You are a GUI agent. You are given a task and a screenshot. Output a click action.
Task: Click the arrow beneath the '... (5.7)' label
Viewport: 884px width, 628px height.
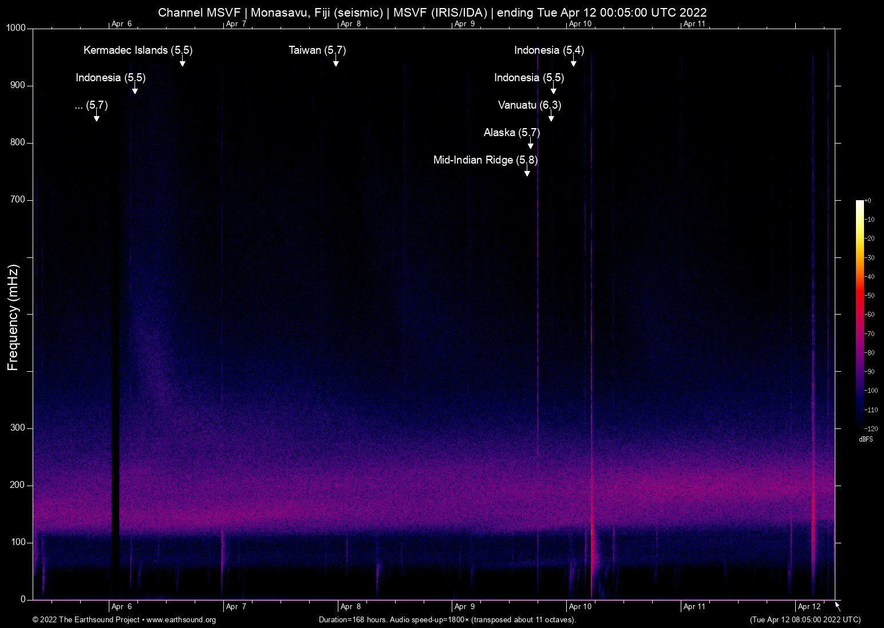click(96, 117)
